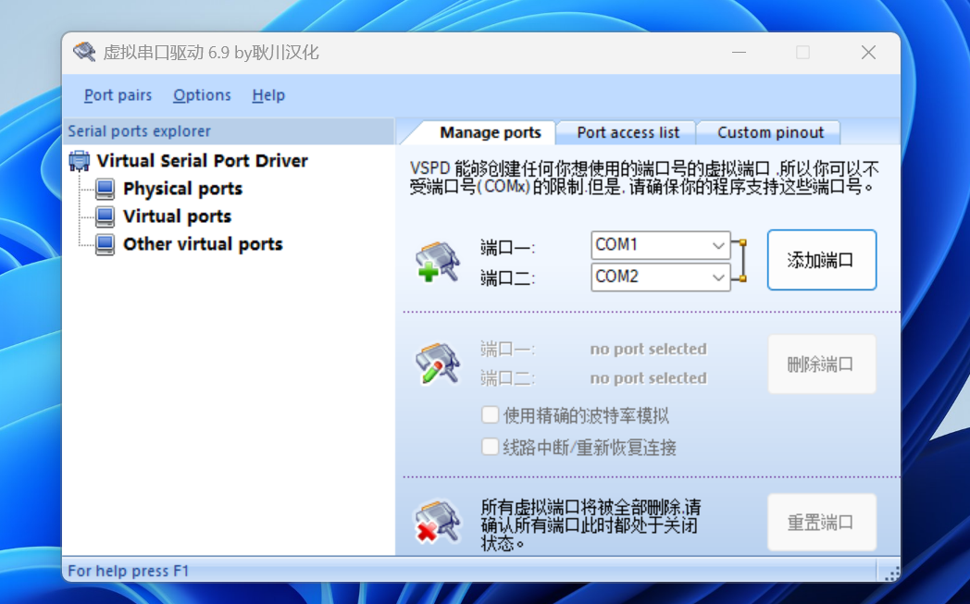Open the Port pairs menu
The image size is (970, 604).
(118, 95)
